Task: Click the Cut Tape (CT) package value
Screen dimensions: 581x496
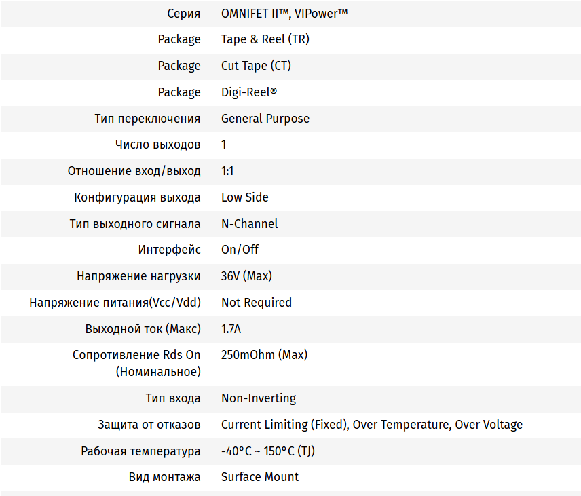Action: 256,66
